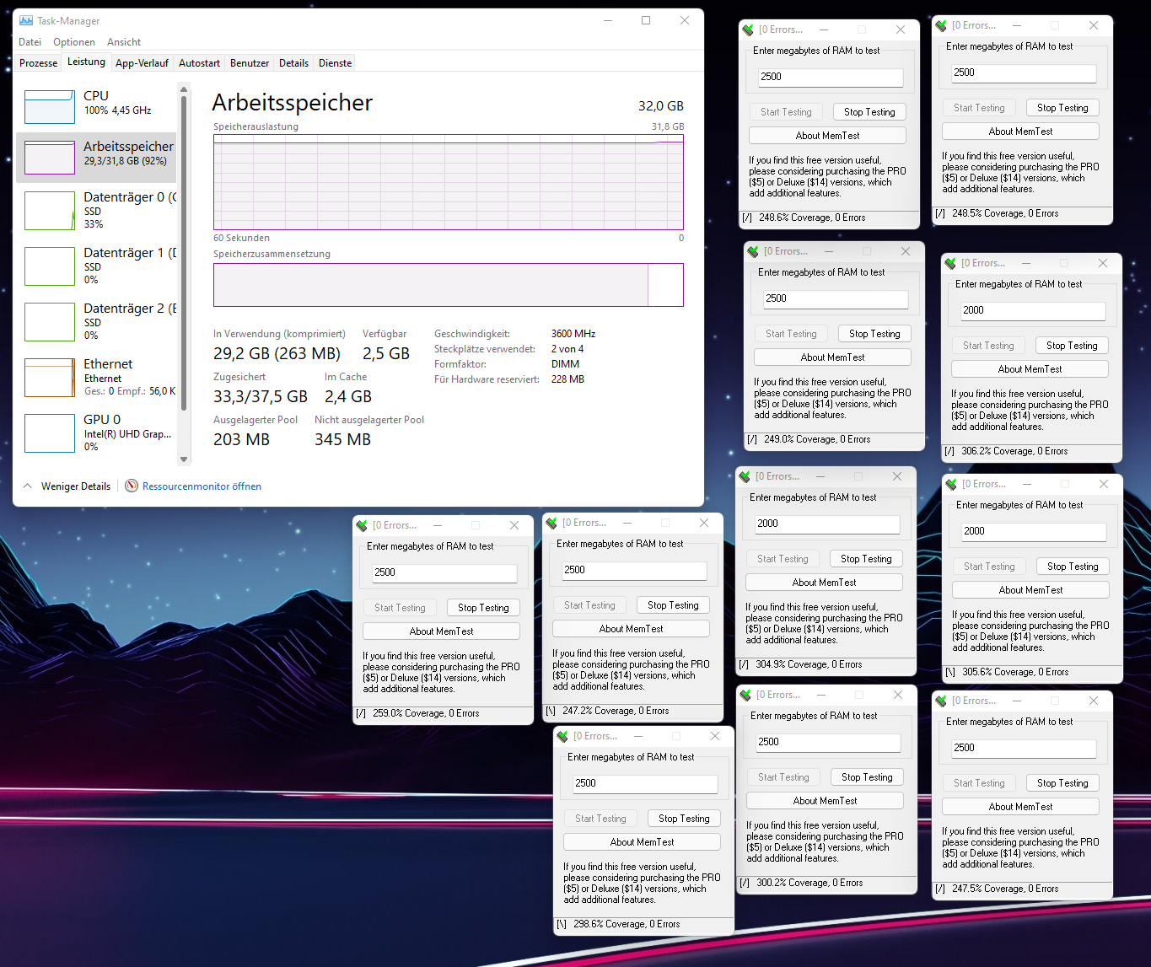
Task: Click MemTest icon of the 249.0% Coverage window
Action: 752,251
